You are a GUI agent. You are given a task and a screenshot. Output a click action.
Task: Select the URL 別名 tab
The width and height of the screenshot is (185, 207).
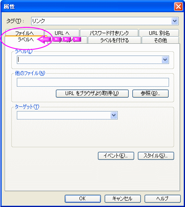click(x=159, y=33)
